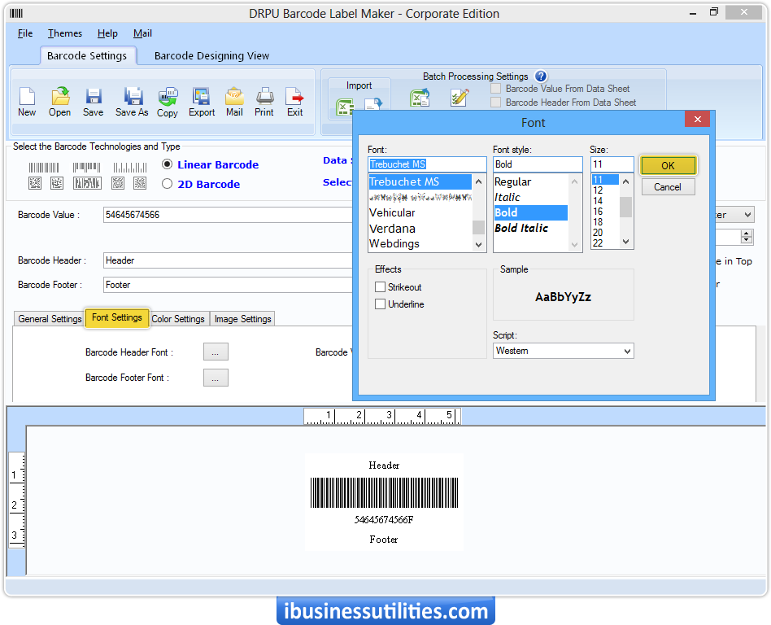Screen dimensions: 771x625
Task: Open Batch Processing Settings help icon
Action: [540, 76]
